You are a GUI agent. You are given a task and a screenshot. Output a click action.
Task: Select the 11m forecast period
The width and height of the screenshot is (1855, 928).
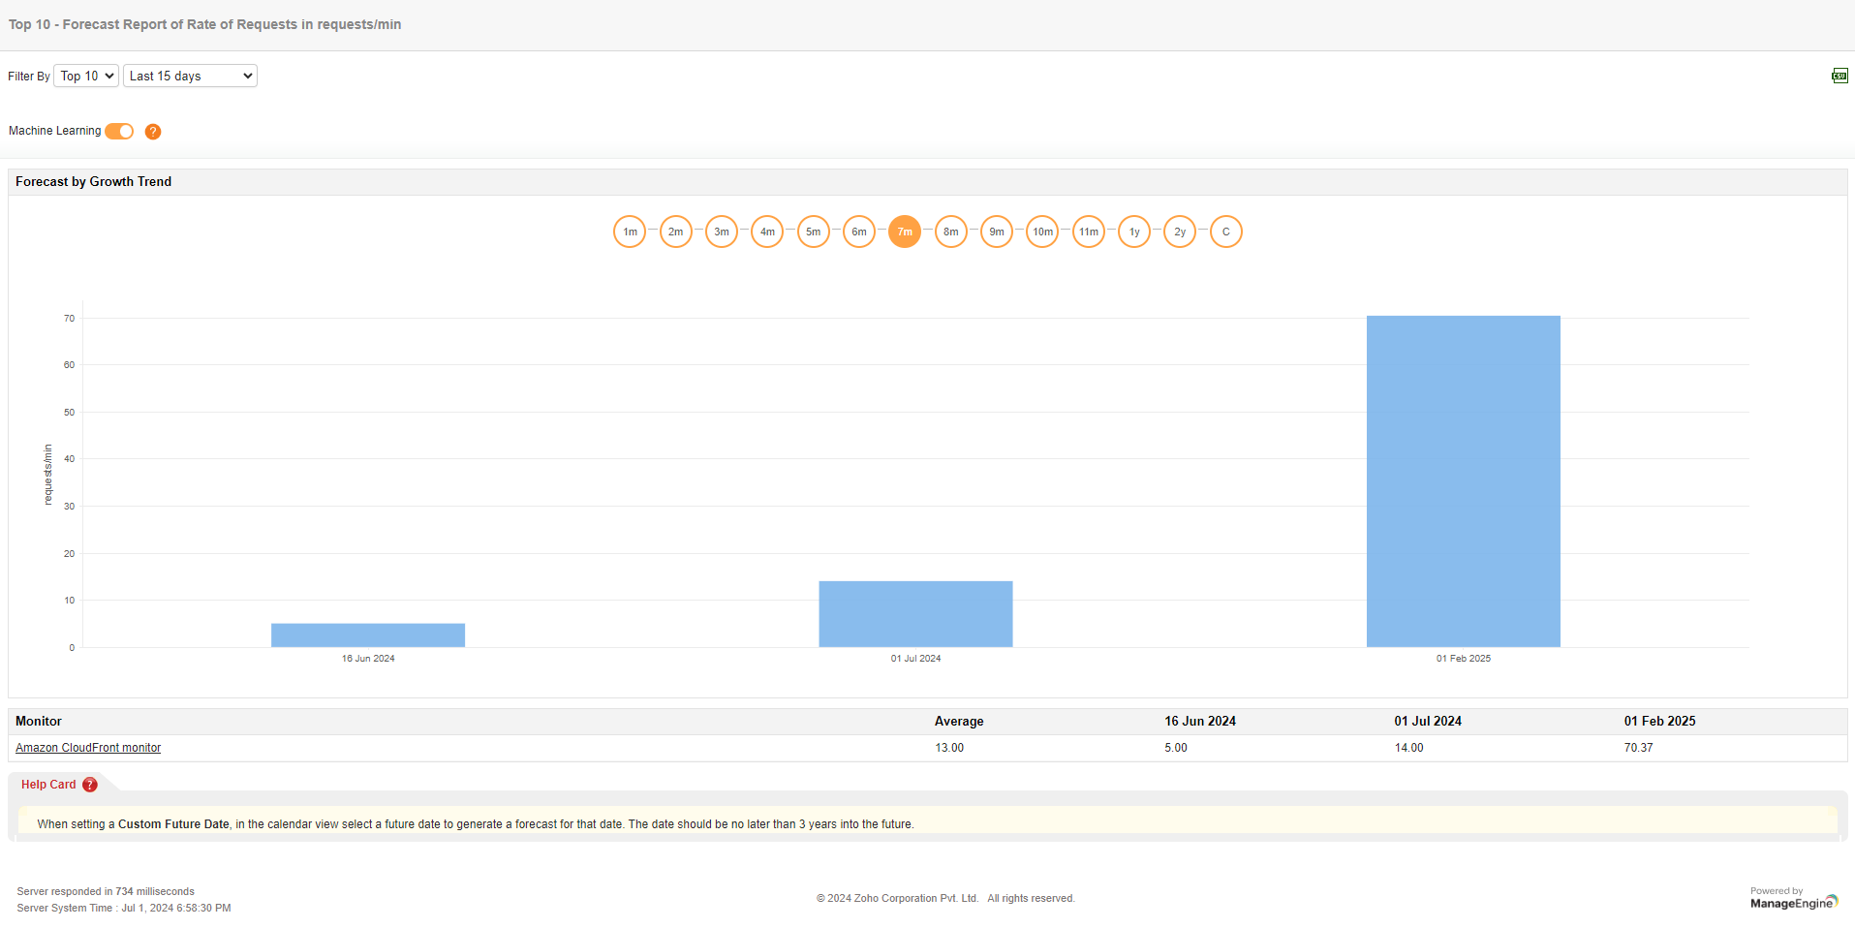[1088, 232]
